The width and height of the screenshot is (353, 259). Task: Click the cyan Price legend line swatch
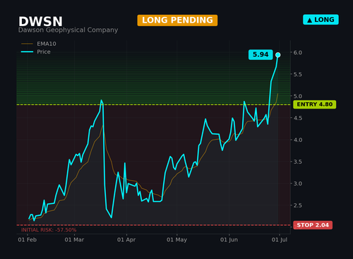27,52
